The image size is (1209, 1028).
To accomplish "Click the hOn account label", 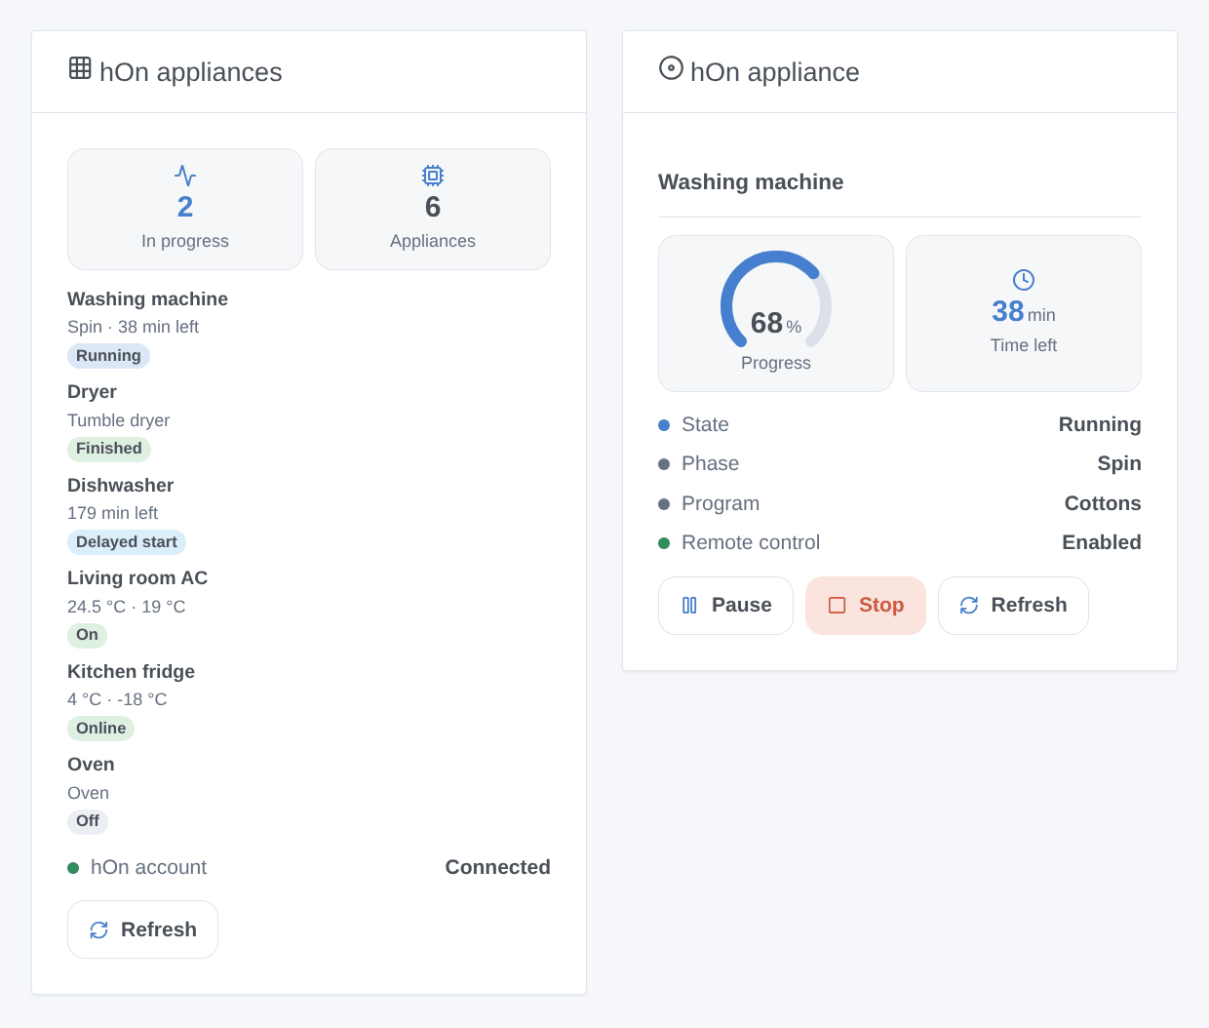I will click(x=148, y=868).
